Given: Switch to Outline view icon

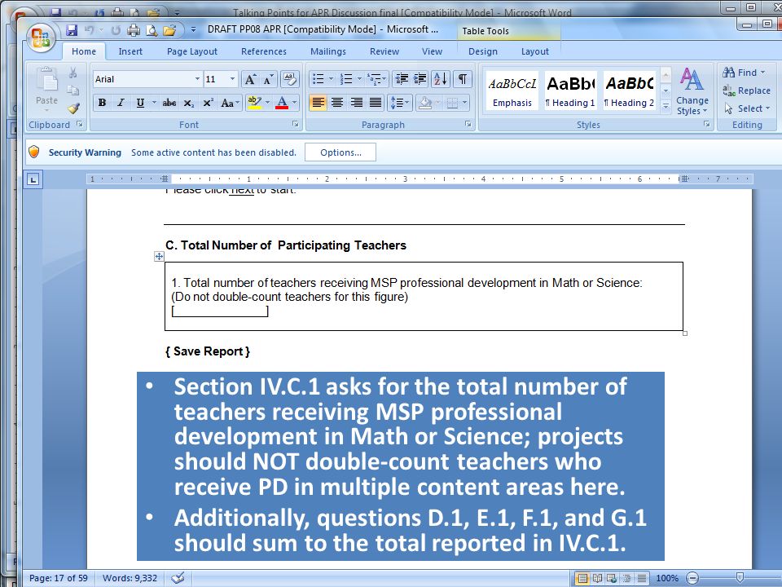Looking at the screenshot, I should click(626, 579).
